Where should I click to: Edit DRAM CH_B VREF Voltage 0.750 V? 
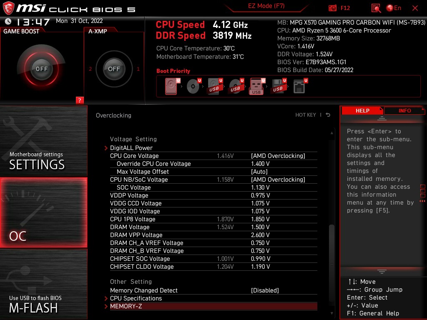[260, 250]
